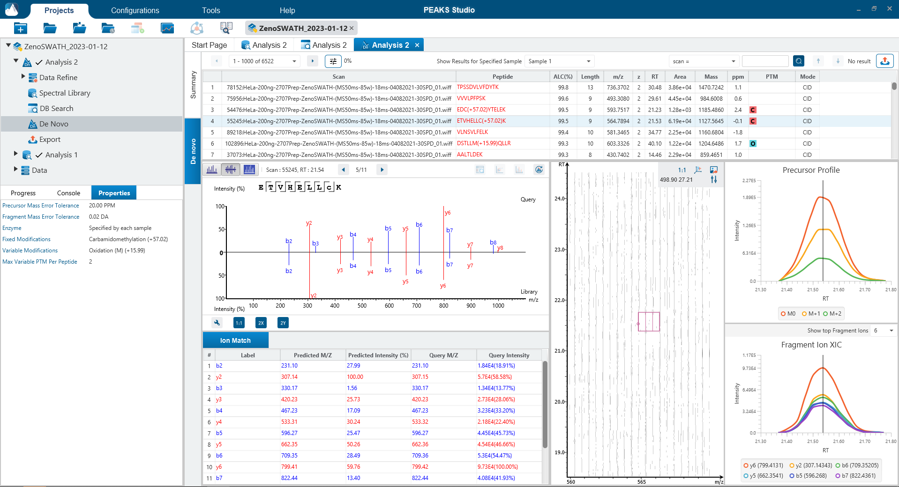Switch to the Start Page tab
The width and height of the screenshot is (899, 487).
click(209, 45)
